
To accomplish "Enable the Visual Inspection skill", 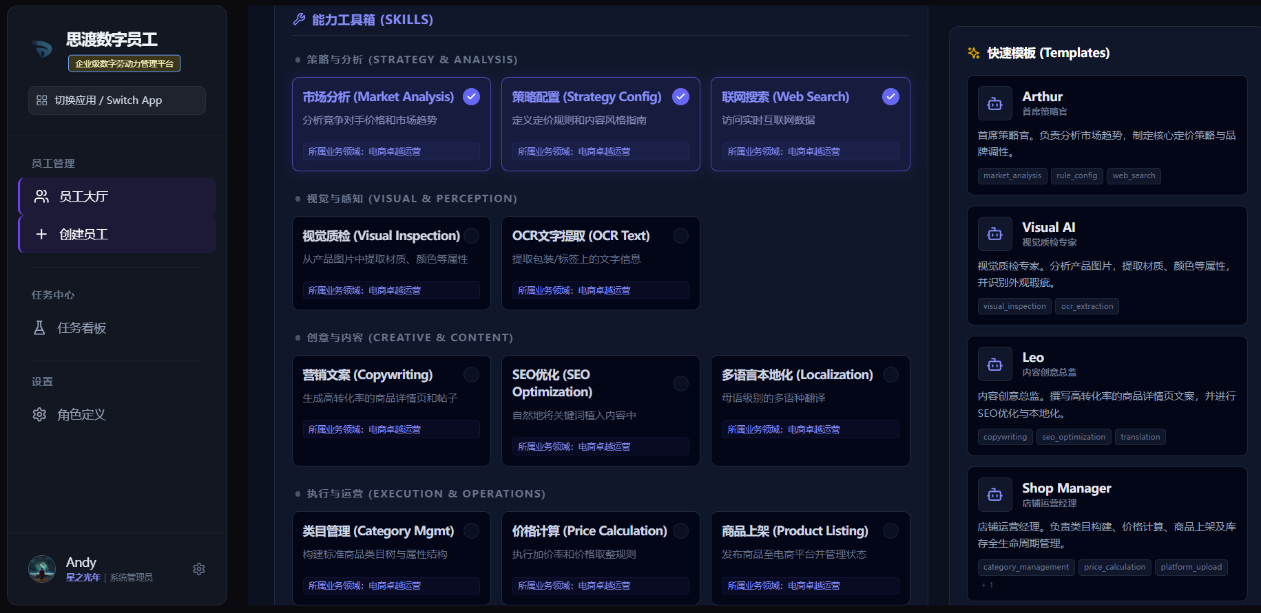I will [471, 236].
